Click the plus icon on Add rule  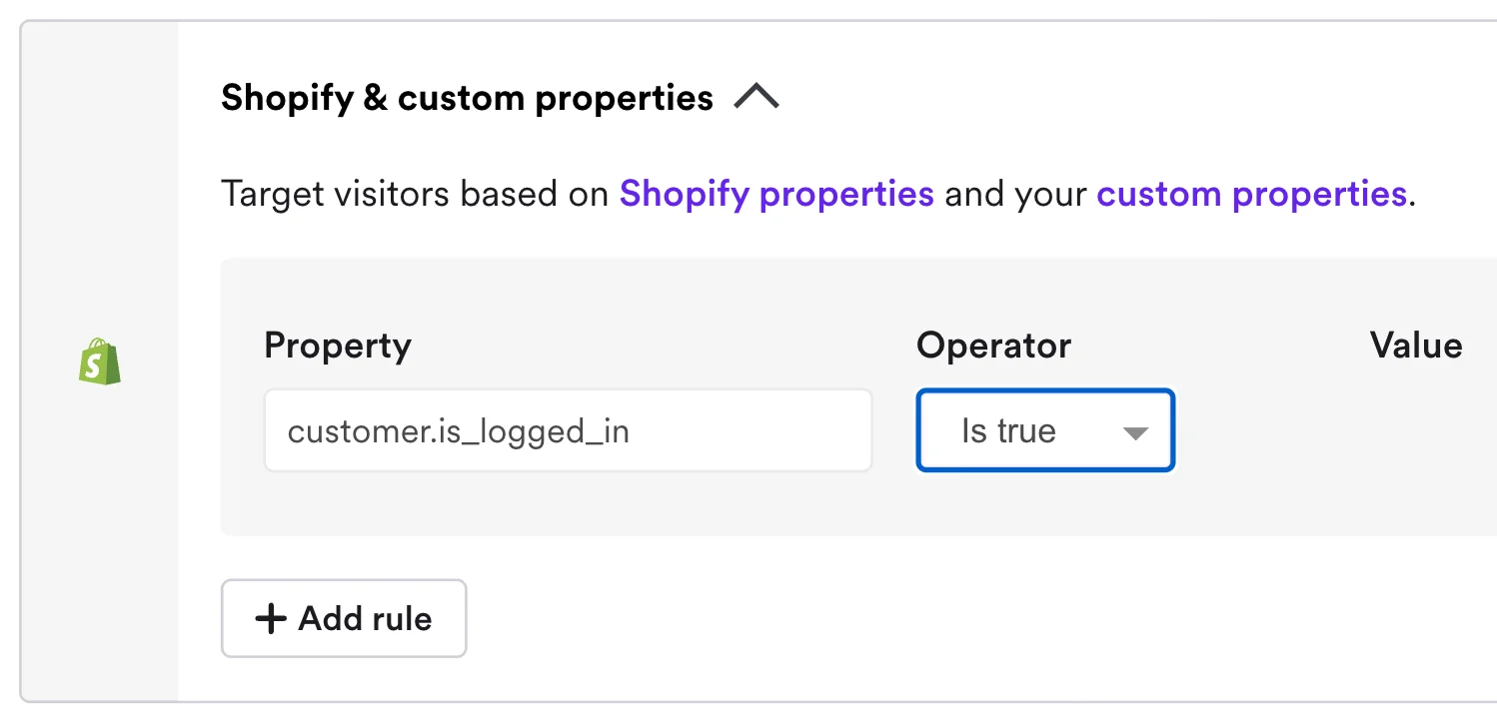[271, 619]
